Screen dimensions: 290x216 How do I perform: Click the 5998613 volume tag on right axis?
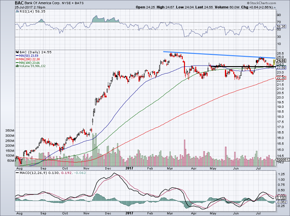(283, 160)
